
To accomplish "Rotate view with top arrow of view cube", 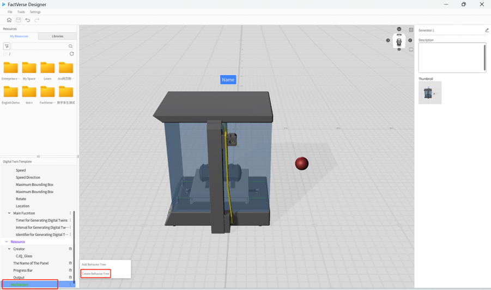I will pyautogui.click(x=399, y=29).
